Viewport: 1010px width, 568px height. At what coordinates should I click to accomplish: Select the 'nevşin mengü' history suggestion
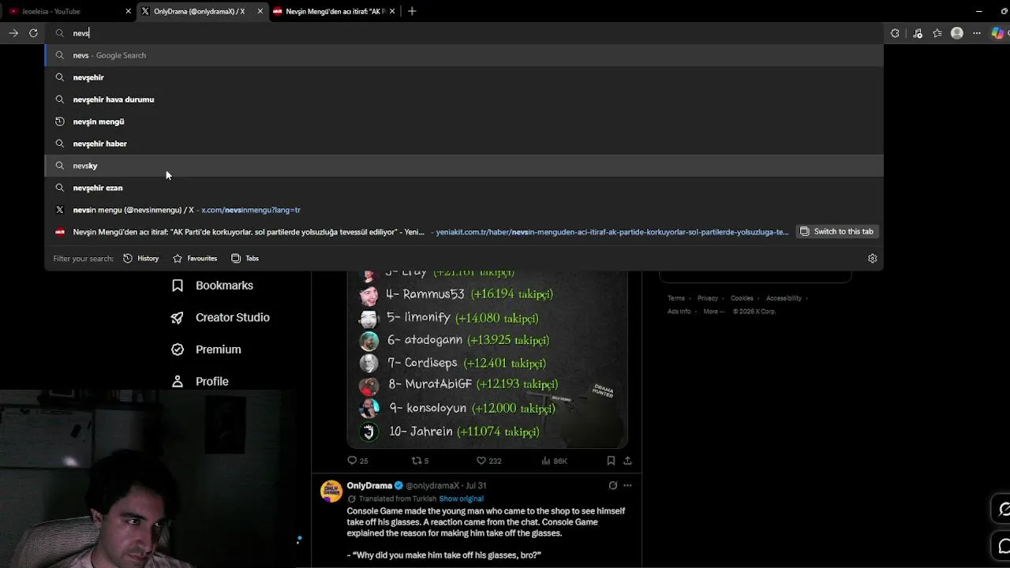(x=464, y=121)
